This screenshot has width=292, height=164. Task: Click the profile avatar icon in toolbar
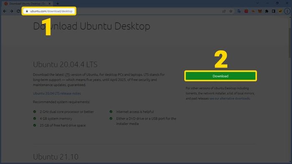click(280, 11)
